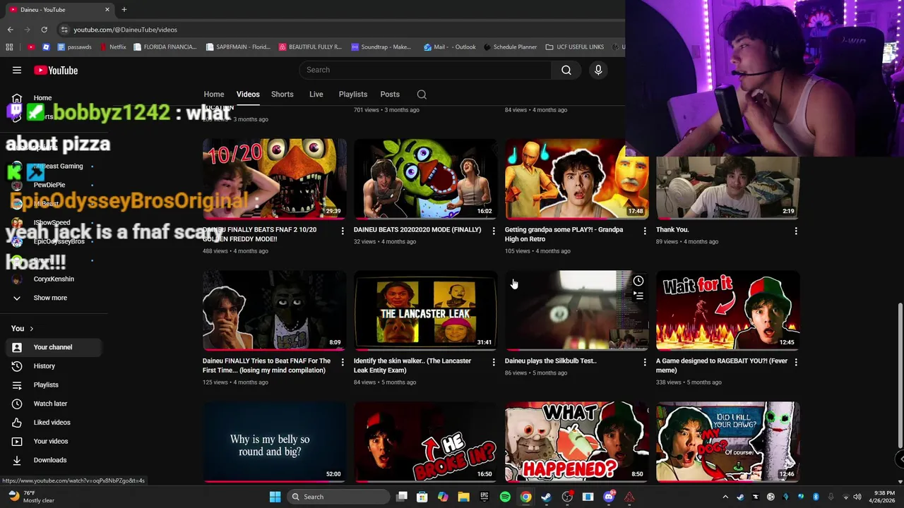This screenshot has width=904, height=508.
Task: Open Discord from the taskbar
Action: coord(609,497)
